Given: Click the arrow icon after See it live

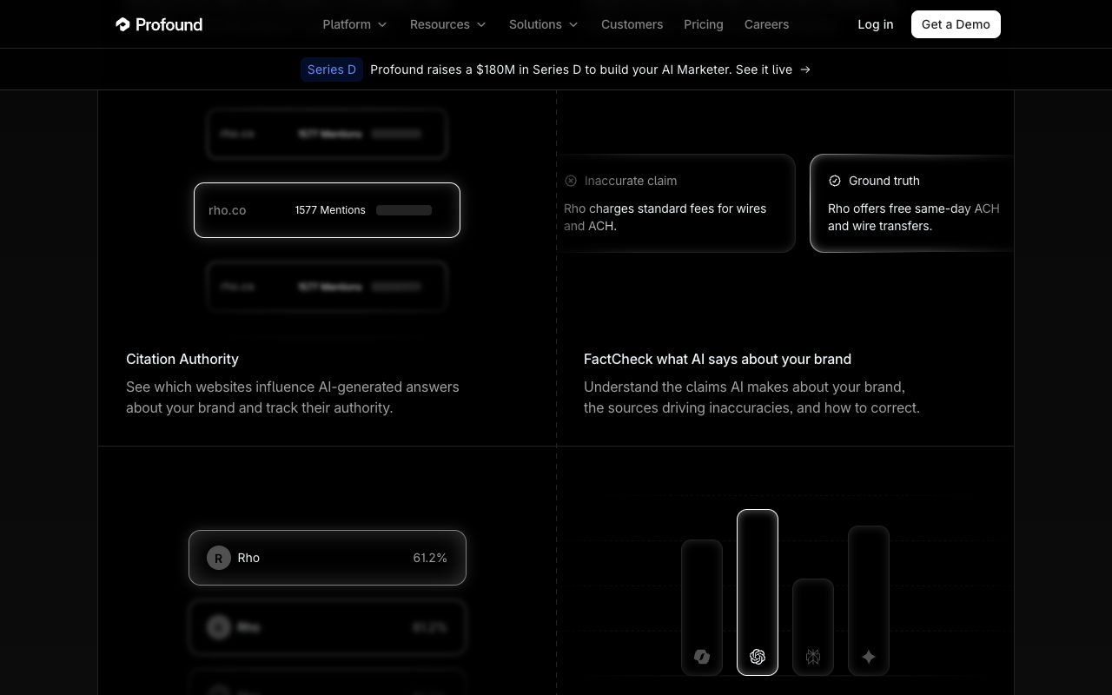Looking at the screenshot, I should tap(805, 69).
